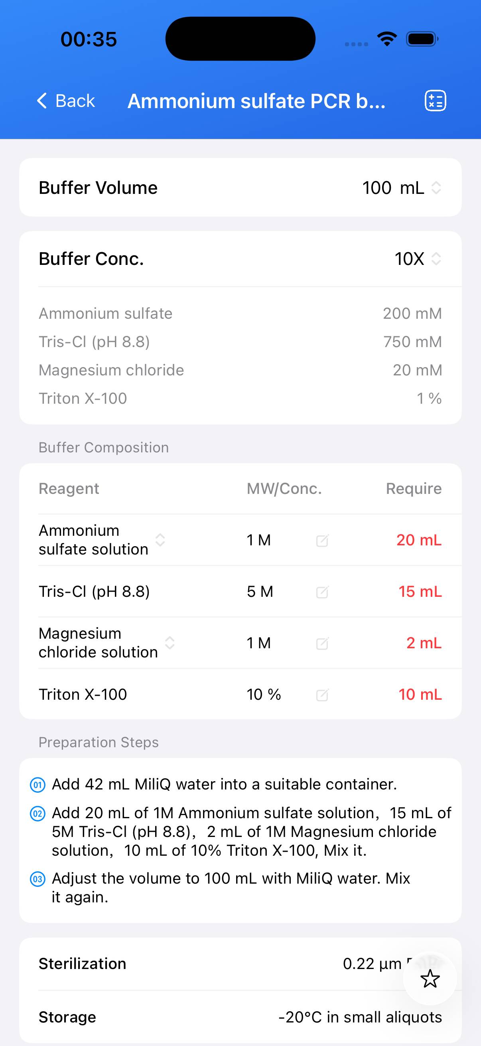Tap the battery status icon
Image resolution: width=481 pixels, height=1046 pixels.
(x=422, y=39)
